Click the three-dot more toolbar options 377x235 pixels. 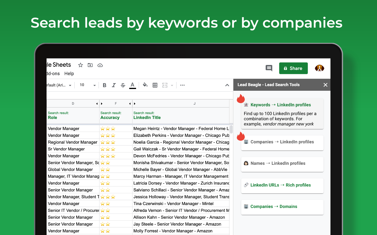coord(182,85)
